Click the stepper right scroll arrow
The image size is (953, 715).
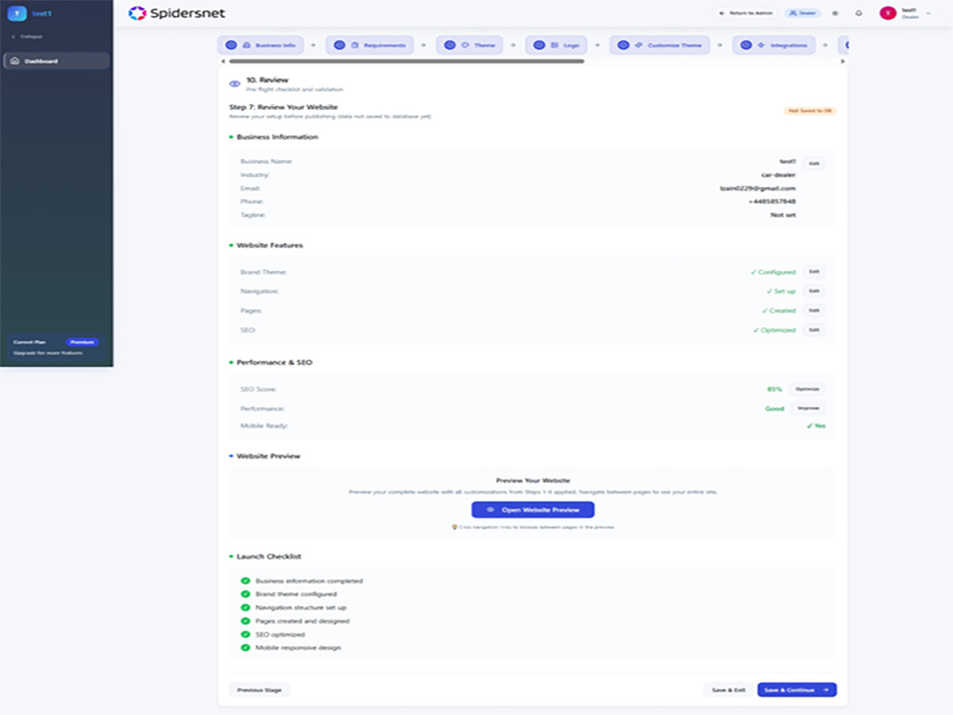(x=842, y=61)
